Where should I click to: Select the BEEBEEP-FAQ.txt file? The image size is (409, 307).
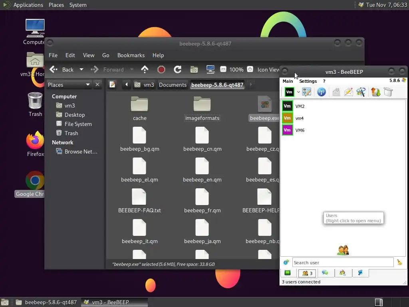tap(139, 201)
